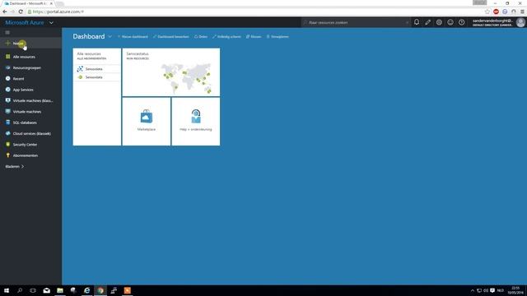Select SQL-databases in sidebar
The width and height of the screenshot is (527, 296).
pos(30,123)
